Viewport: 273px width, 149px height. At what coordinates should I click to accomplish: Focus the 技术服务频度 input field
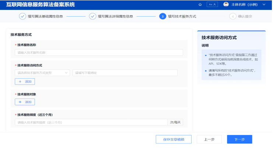[91, 122]
